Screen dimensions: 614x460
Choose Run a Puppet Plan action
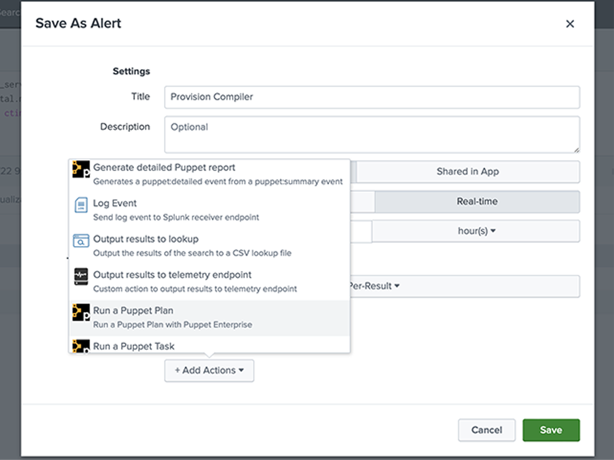[x=209, y=318]
